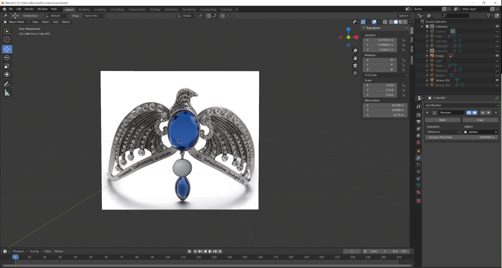
Task: Open the Scene properties tab
Action: 418,136
